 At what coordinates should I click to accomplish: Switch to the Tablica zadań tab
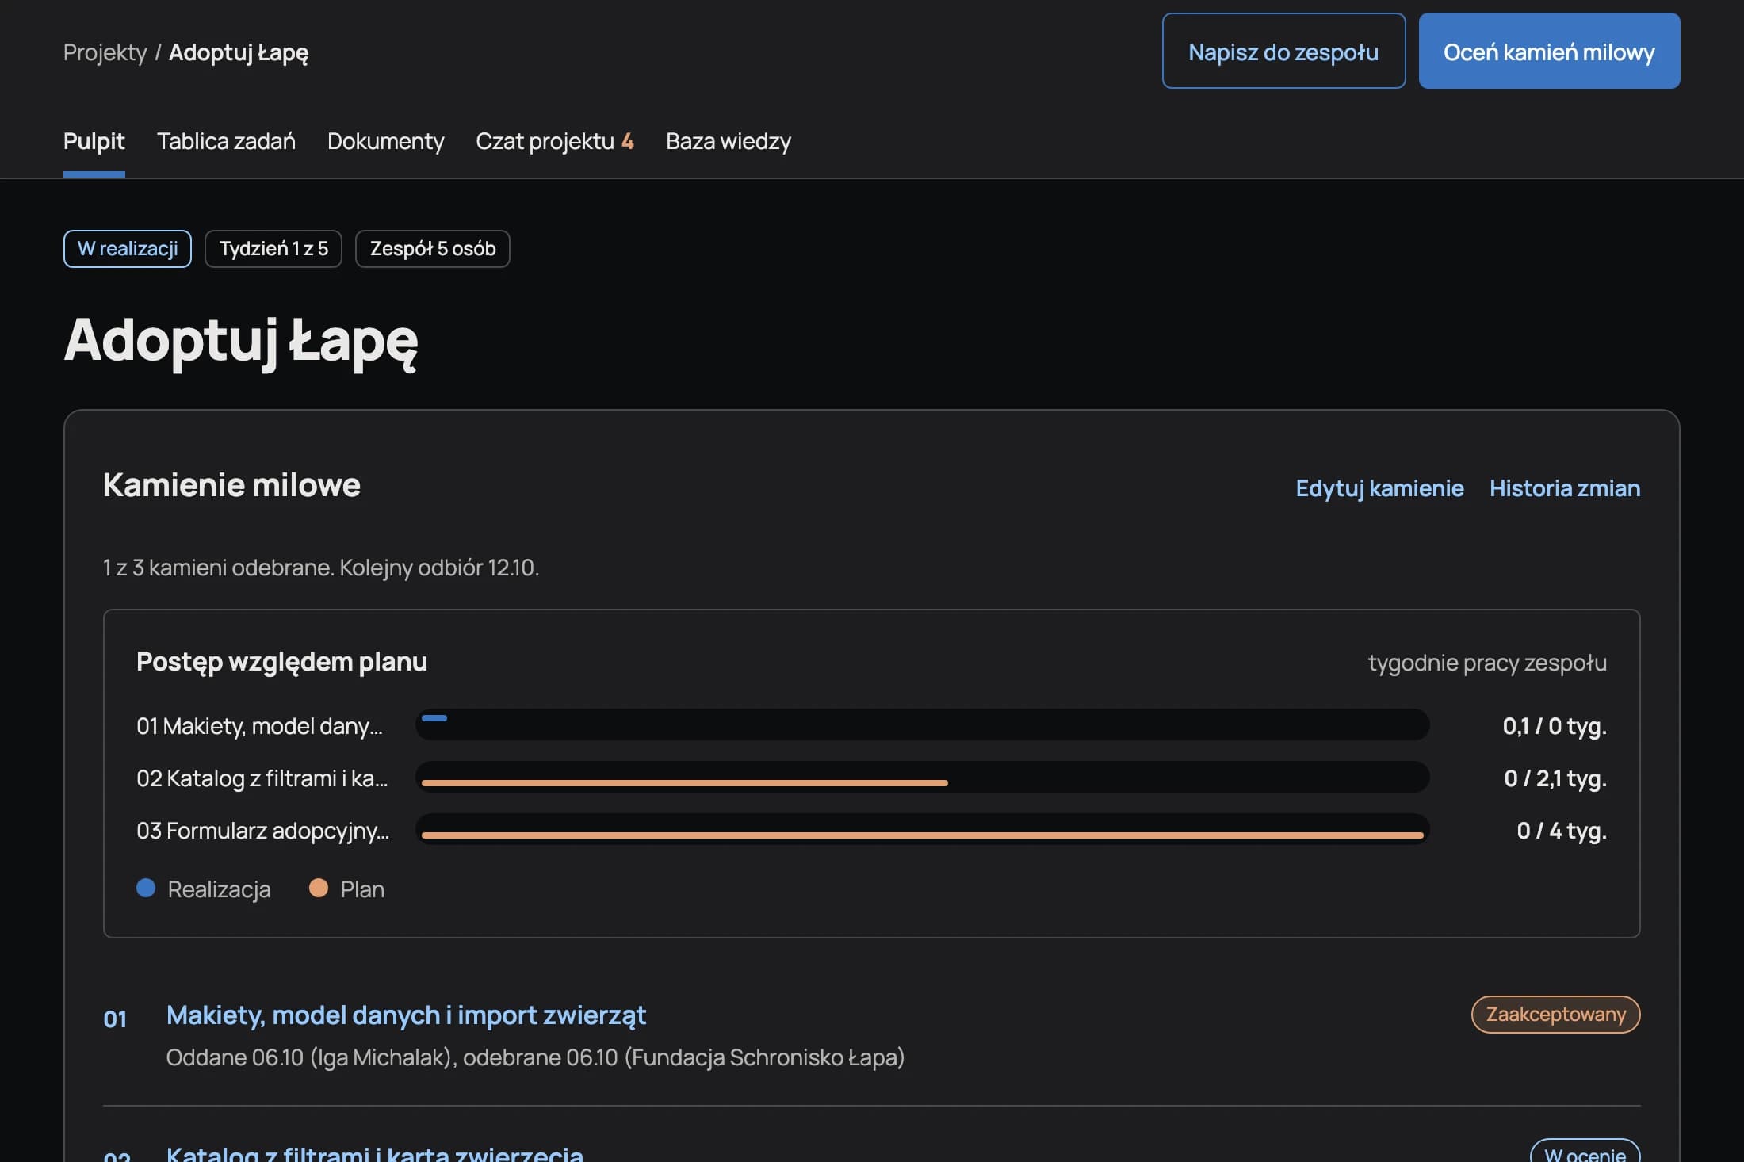(226, 141)
